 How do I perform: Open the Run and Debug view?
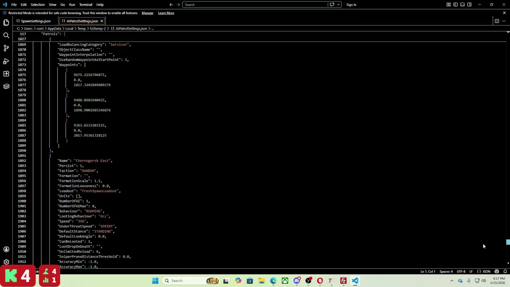(6, 61)
